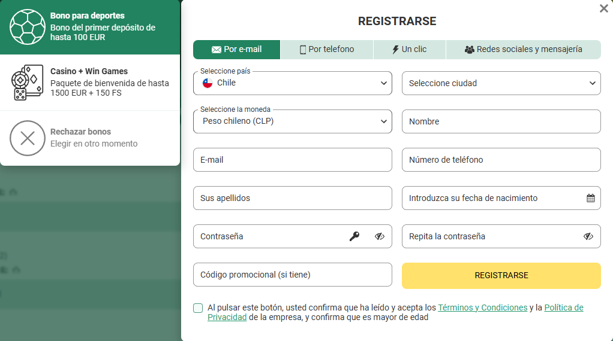The height and width of the screenshot is (341, 613).
Task: Click the Chile flag icon
Action: 208,83
